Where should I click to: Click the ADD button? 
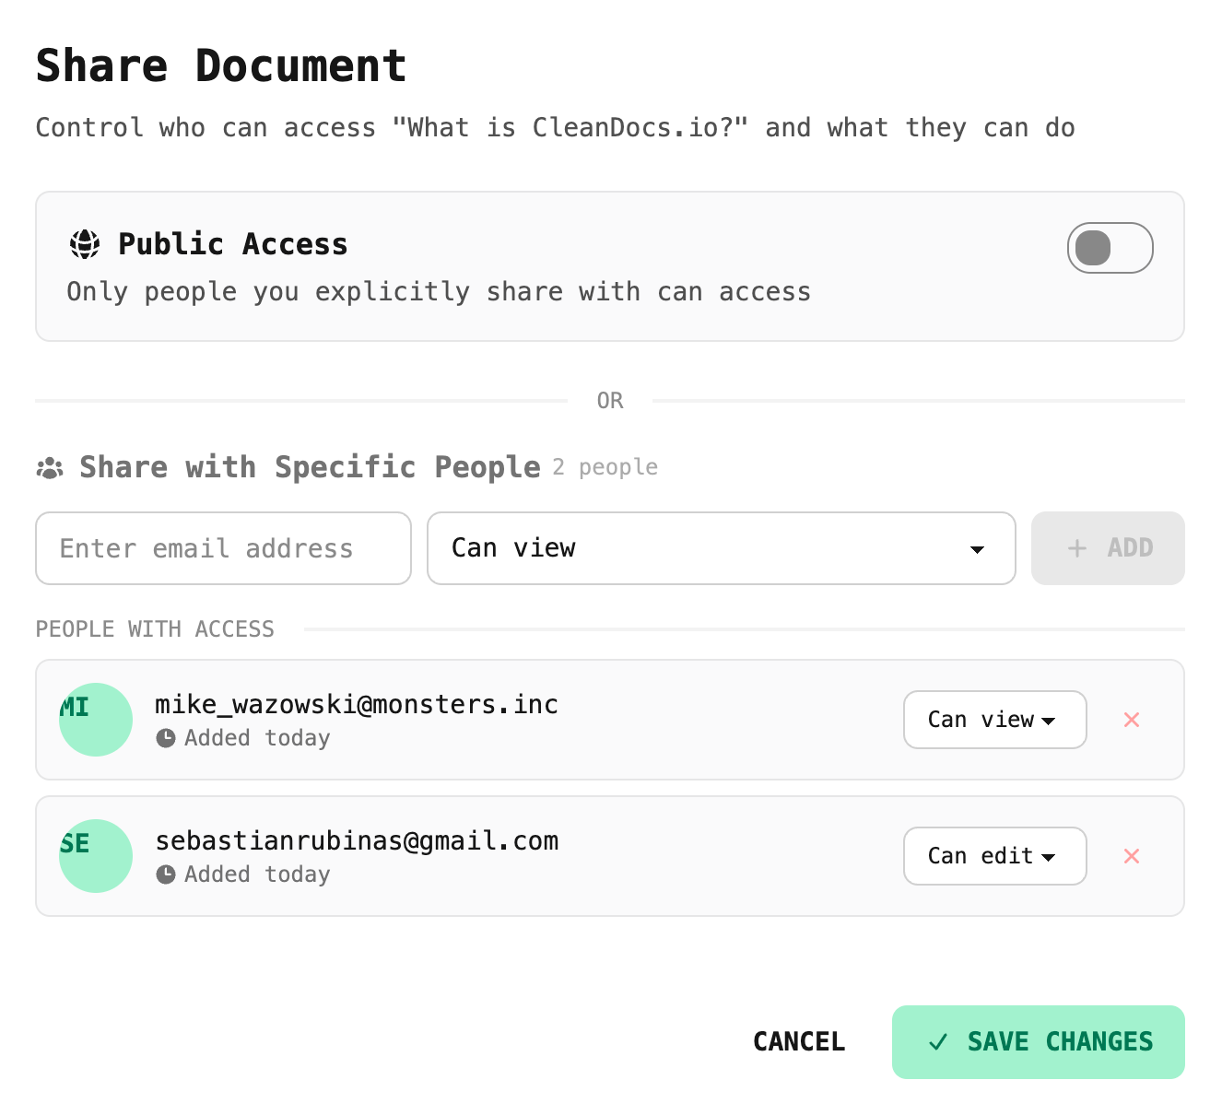pos(1108,548)
